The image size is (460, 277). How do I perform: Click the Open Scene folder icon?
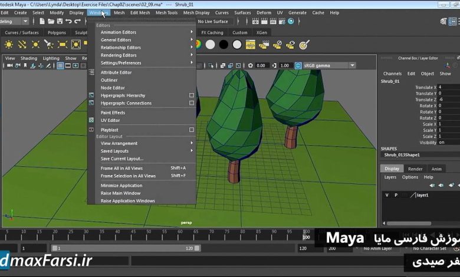tap(51, 21)
